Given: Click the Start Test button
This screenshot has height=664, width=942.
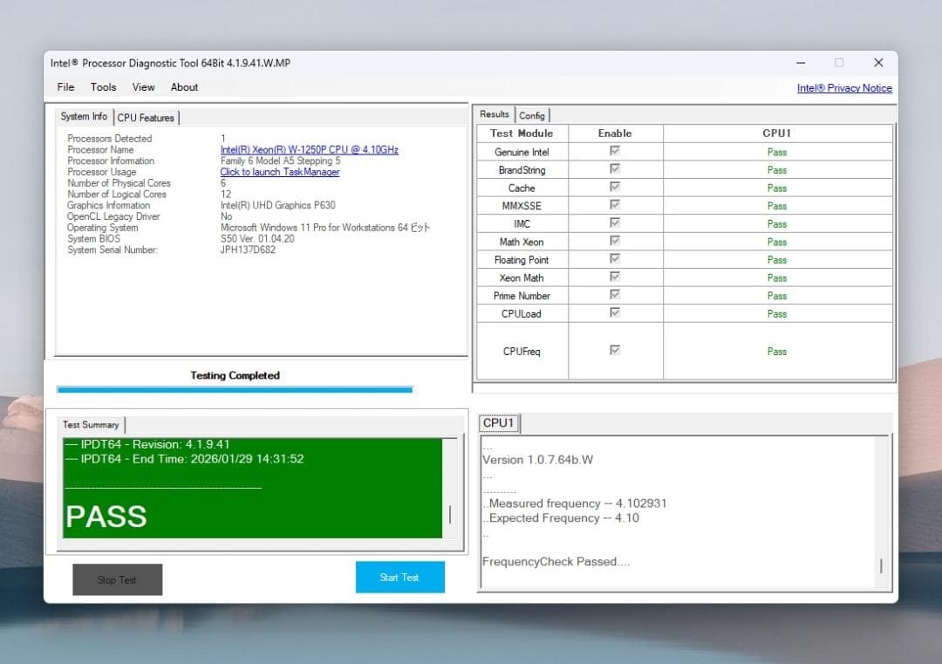Looking at the screenshot, I should (399, 577).
